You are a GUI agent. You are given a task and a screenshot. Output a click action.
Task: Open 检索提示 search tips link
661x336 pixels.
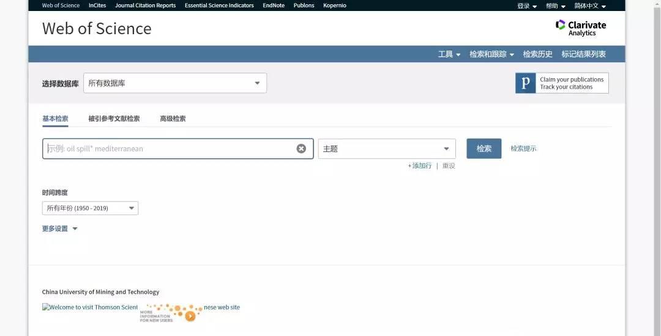coord(523,148)
